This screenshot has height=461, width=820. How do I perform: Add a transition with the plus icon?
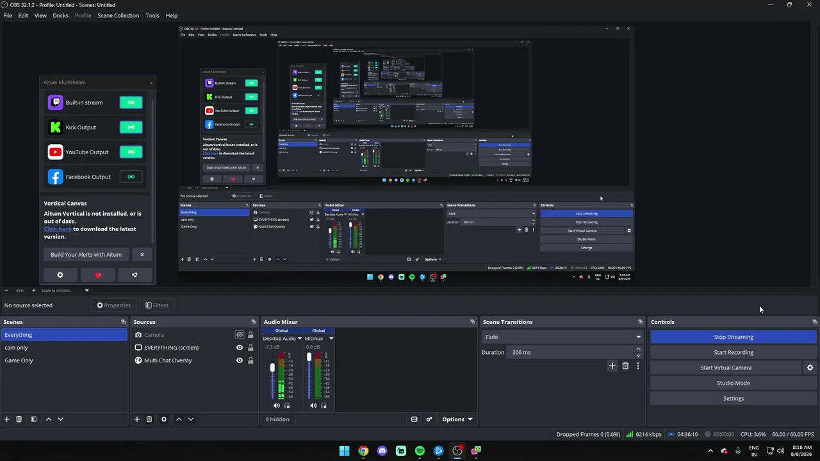click(x=612, y=366)
